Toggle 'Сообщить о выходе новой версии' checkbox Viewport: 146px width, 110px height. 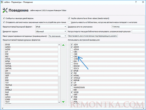(x=4, y=18)
